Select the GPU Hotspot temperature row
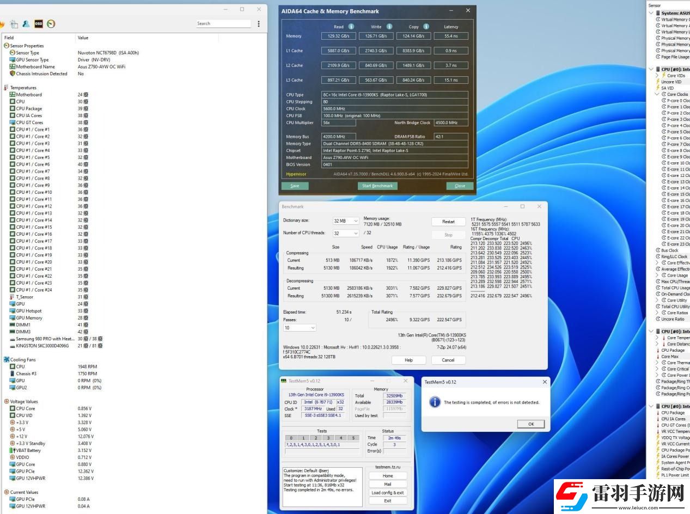 [x=135, y=311]
